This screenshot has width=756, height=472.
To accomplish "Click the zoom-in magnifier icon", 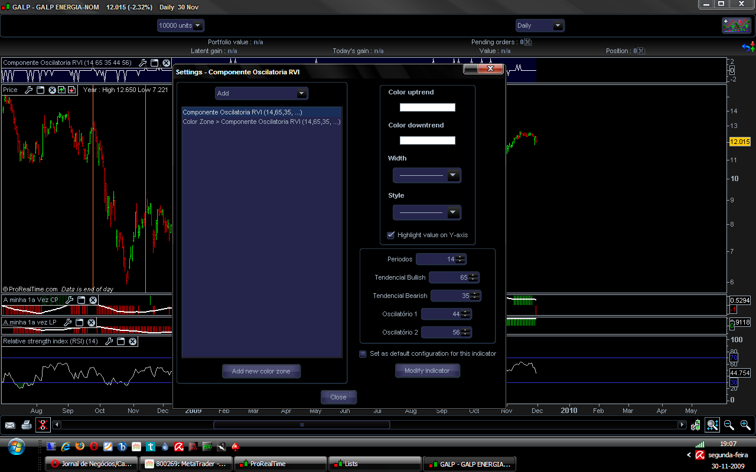I will click(745, 424).
